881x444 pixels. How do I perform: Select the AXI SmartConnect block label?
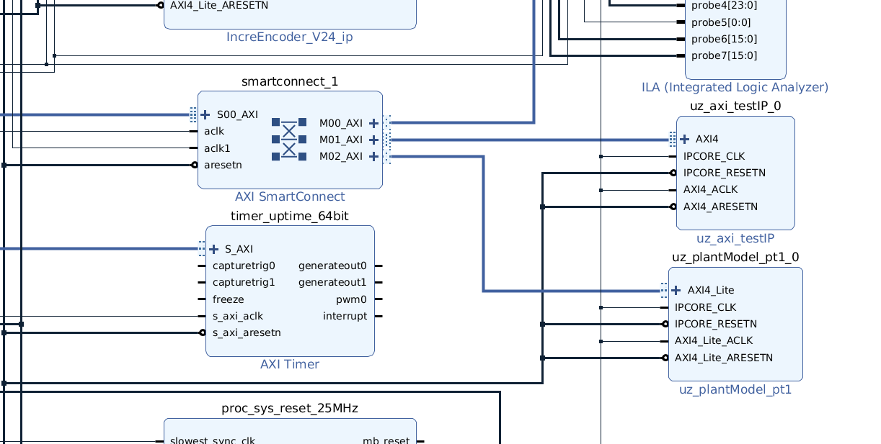(x=290, y=196)
